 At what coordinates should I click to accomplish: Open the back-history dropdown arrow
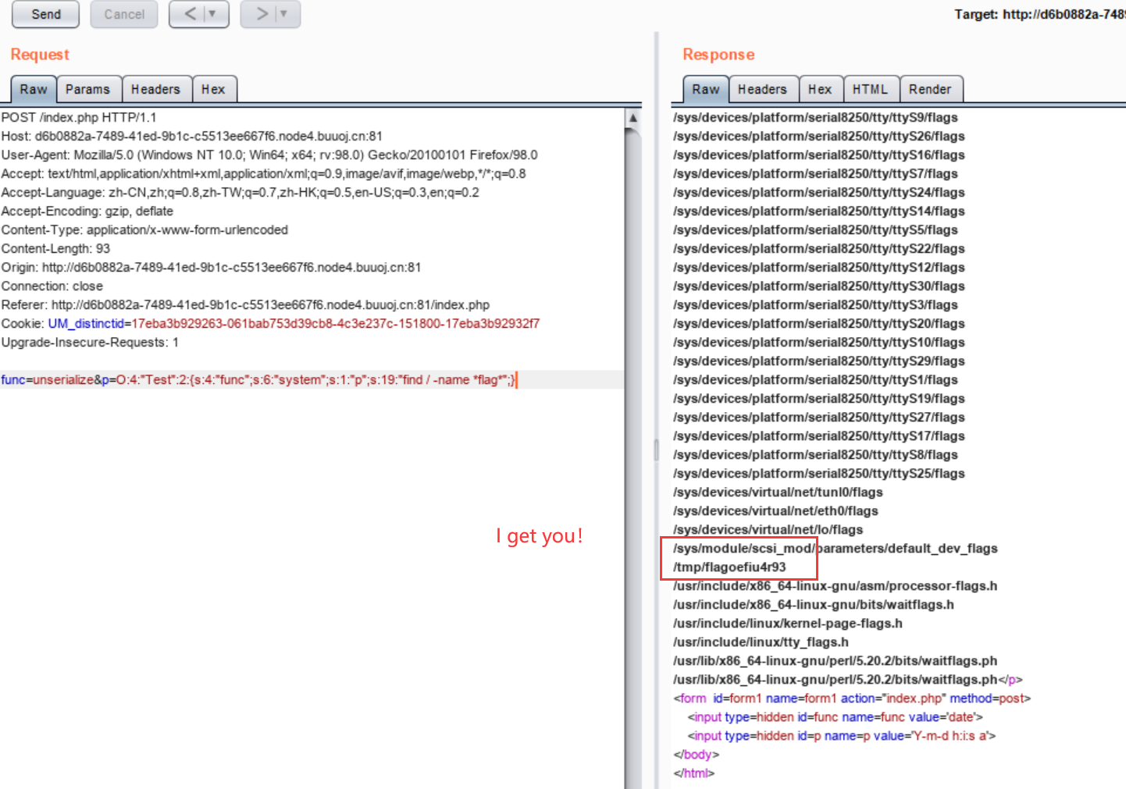tap(212, 14)
